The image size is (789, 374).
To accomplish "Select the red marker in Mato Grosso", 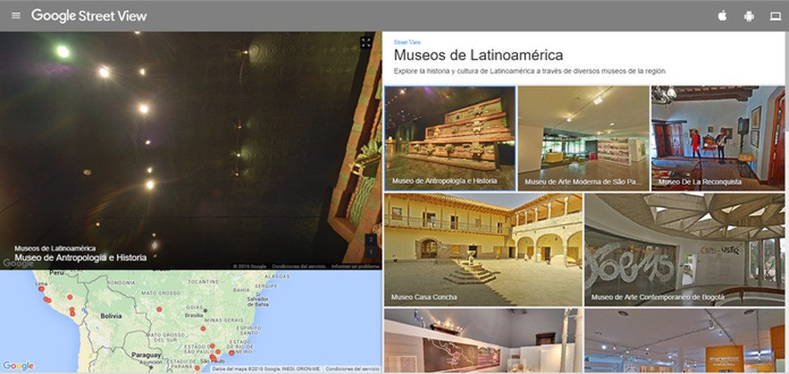I will click(159, 310).
